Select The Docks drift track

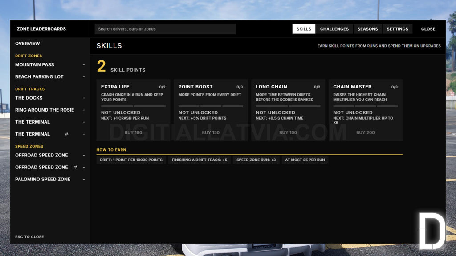50,98
